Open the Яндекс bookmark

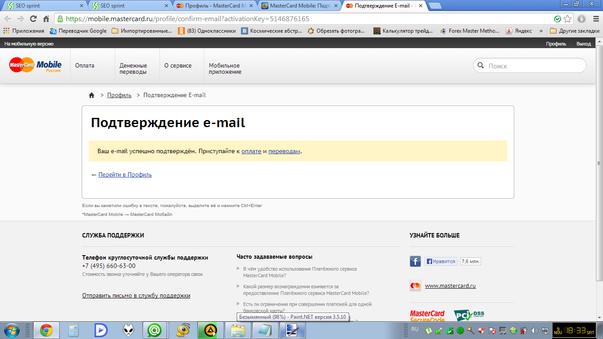click(x=519, y=31)
